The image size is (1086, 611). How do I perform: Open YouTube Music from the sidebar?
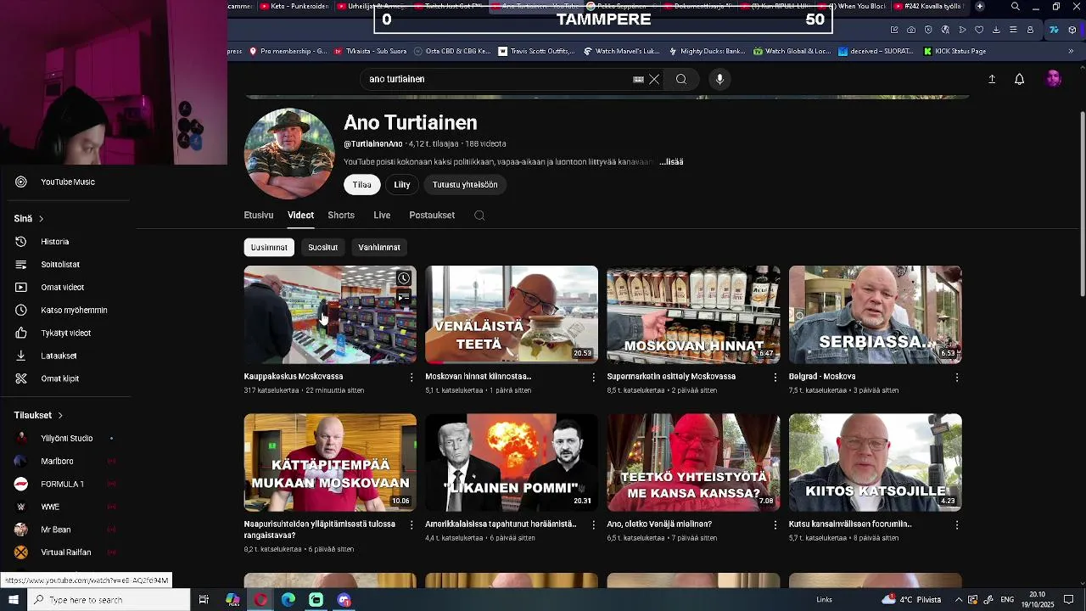(68, 182)
